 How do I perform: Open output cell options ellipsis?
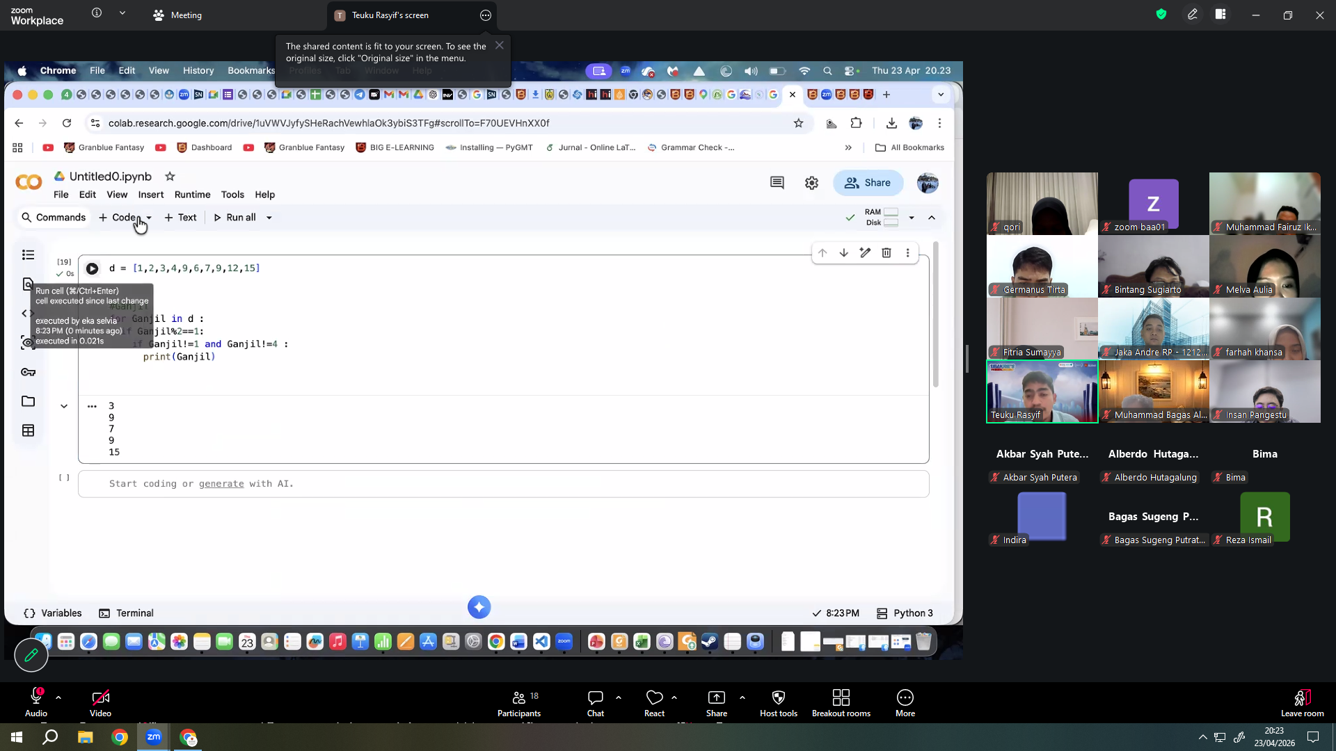92,406
